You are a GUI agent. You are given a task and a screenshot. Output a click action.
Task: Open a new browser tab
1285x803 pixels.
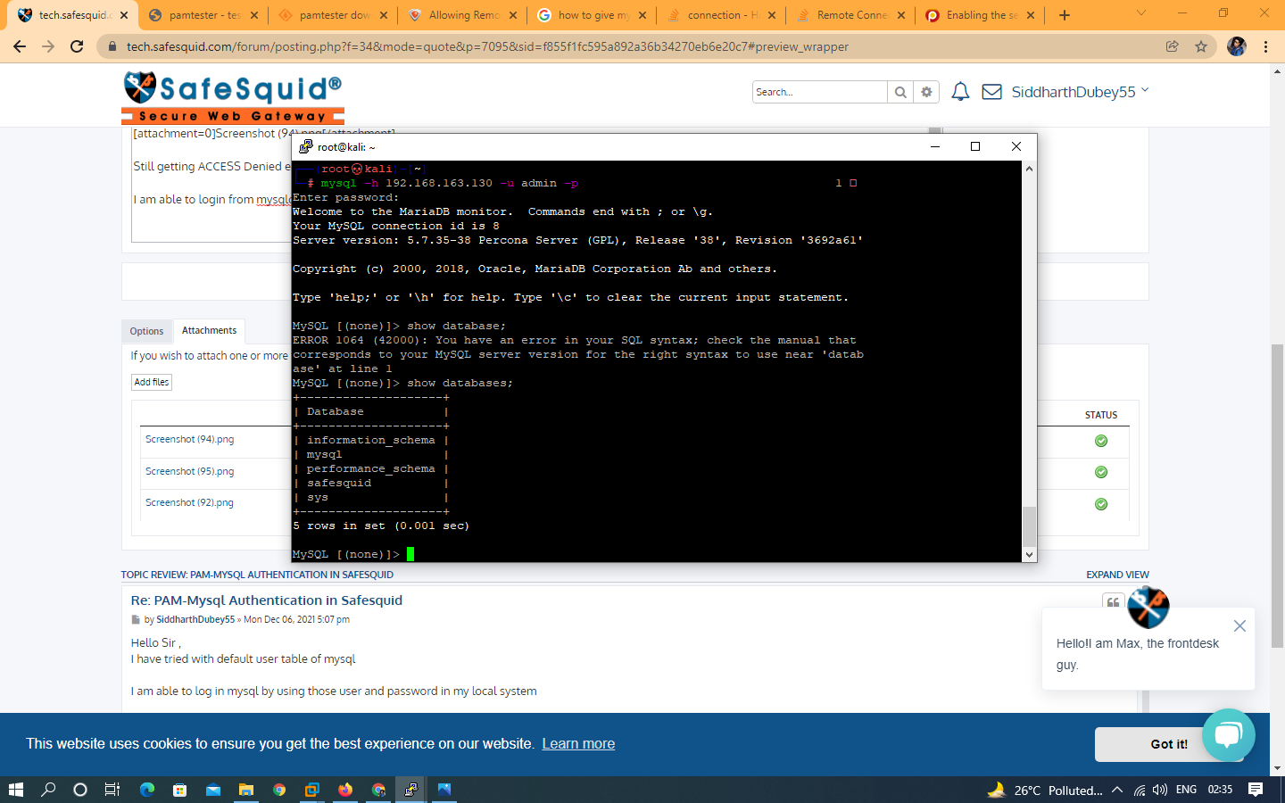click(1064, 15)
